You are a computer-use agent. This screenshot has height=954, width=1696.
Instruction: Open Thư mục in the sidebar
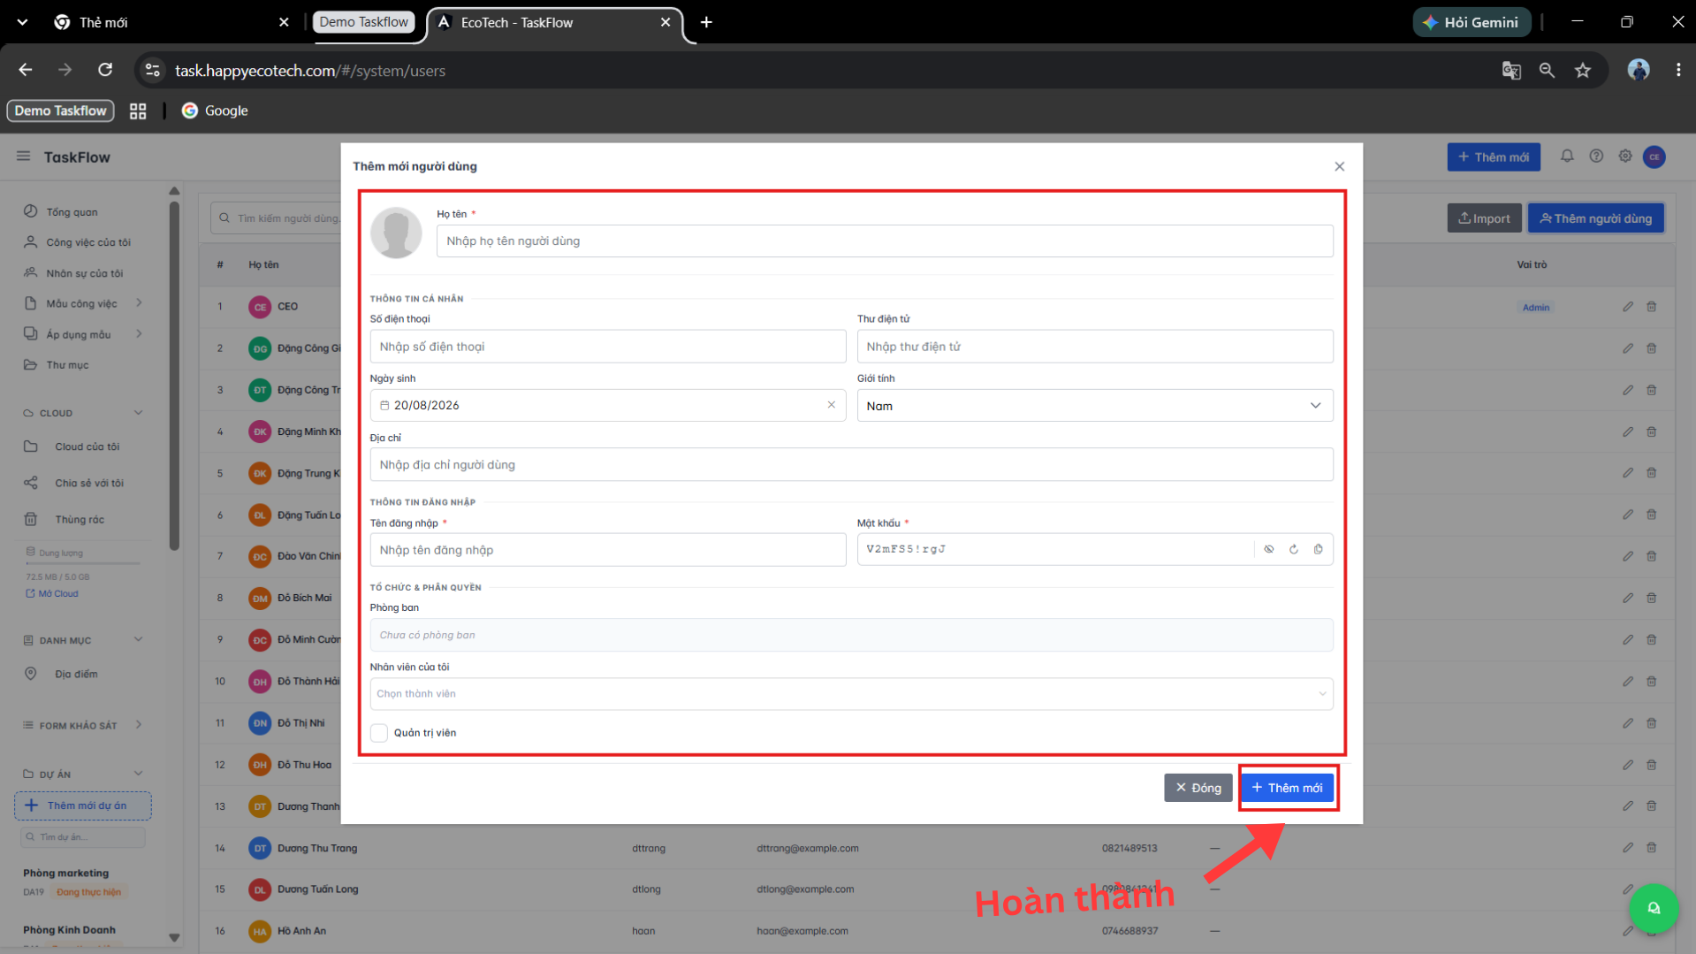(x=67, y=365)
